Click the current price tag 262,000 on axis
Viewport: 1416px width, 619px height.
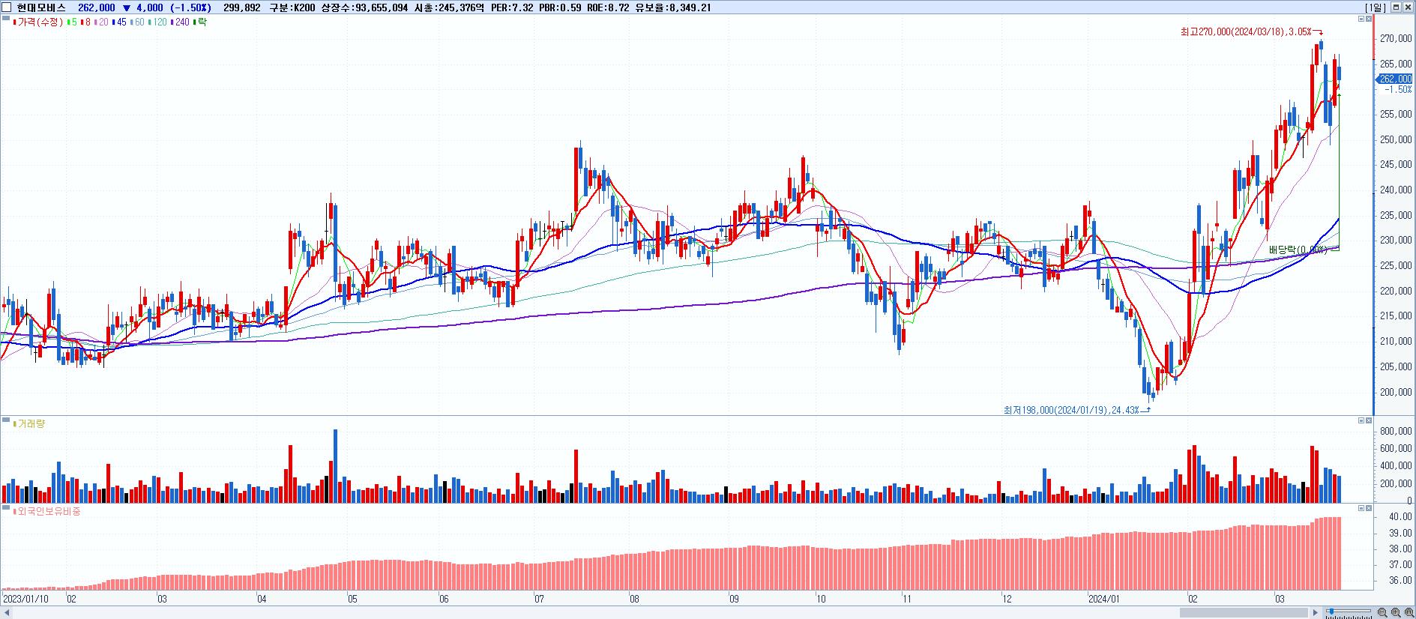coord(1395,79)
